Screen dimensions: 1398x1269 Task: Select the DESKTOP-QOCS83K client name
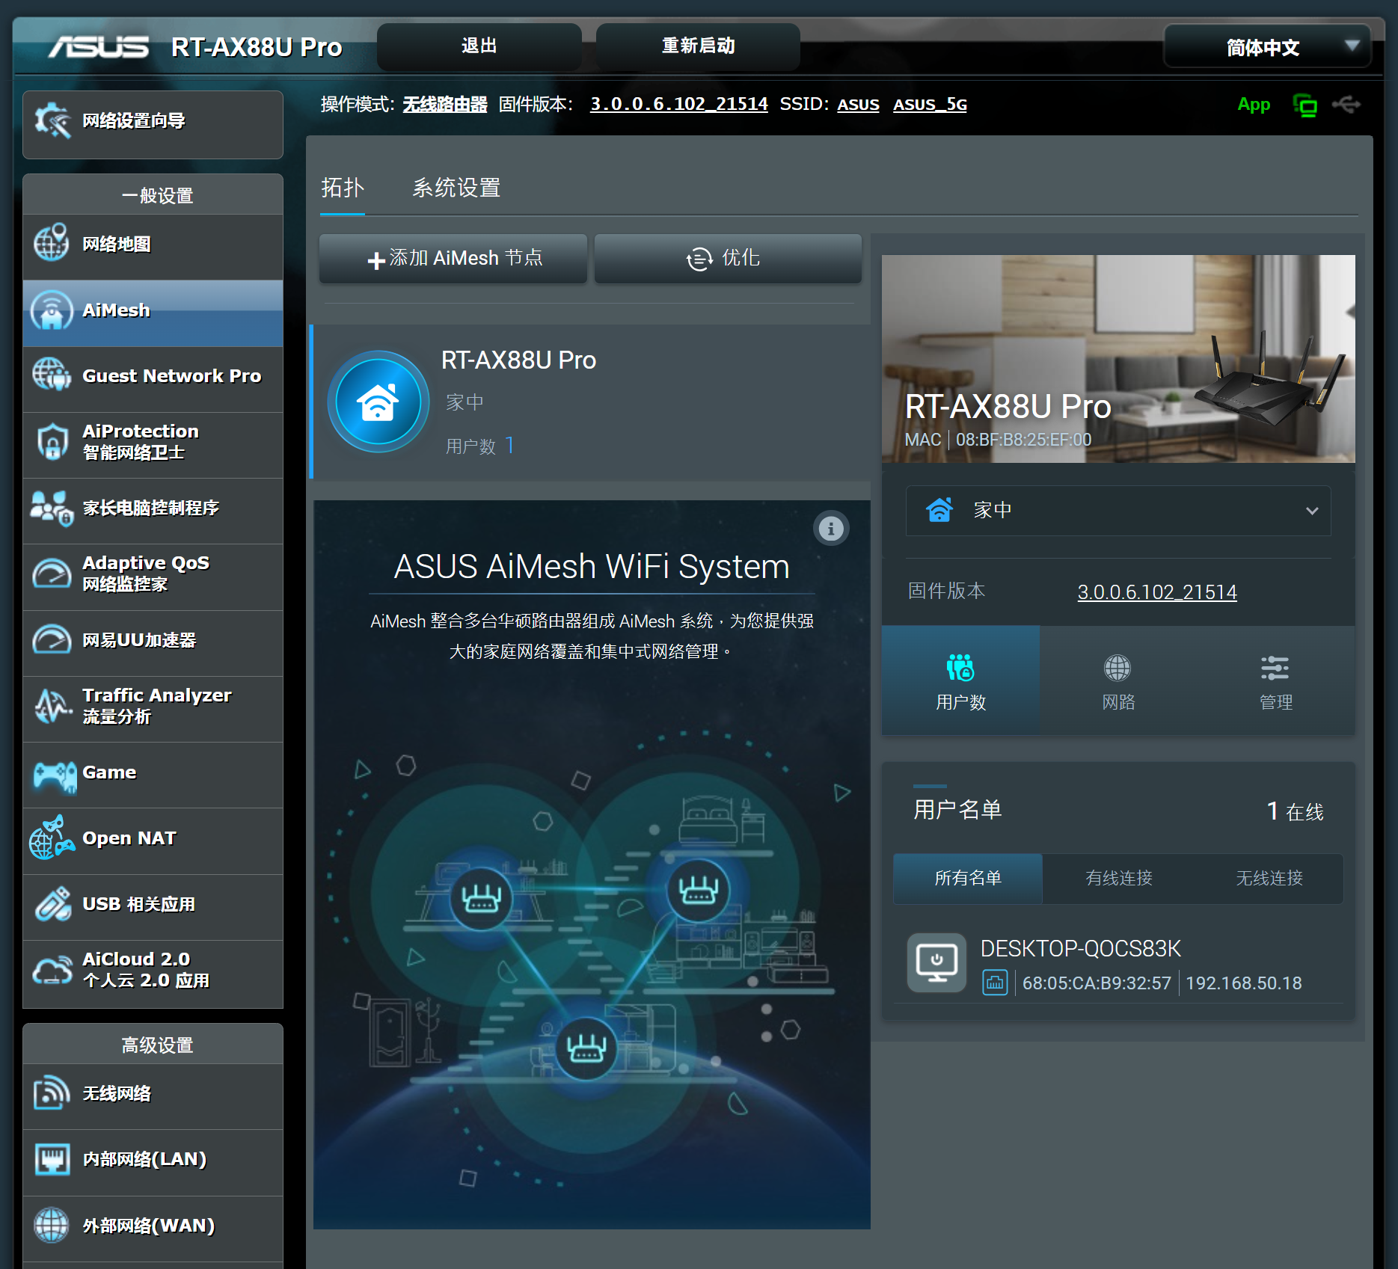(x=1080, y=949)
